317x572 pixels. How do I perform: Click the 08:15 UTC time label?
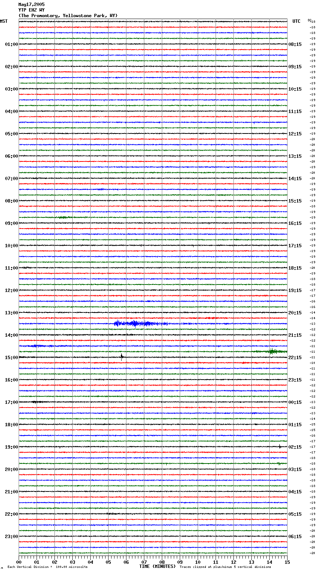(x=295, y=44)
